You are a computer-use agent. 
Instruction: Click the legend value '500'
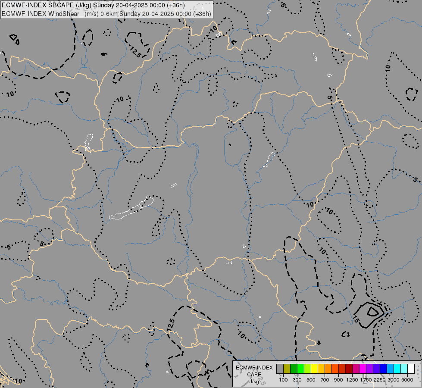tap(311, 380)
